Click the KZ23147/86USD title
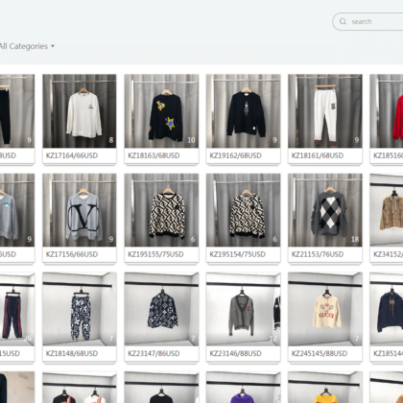 point(154,354)
